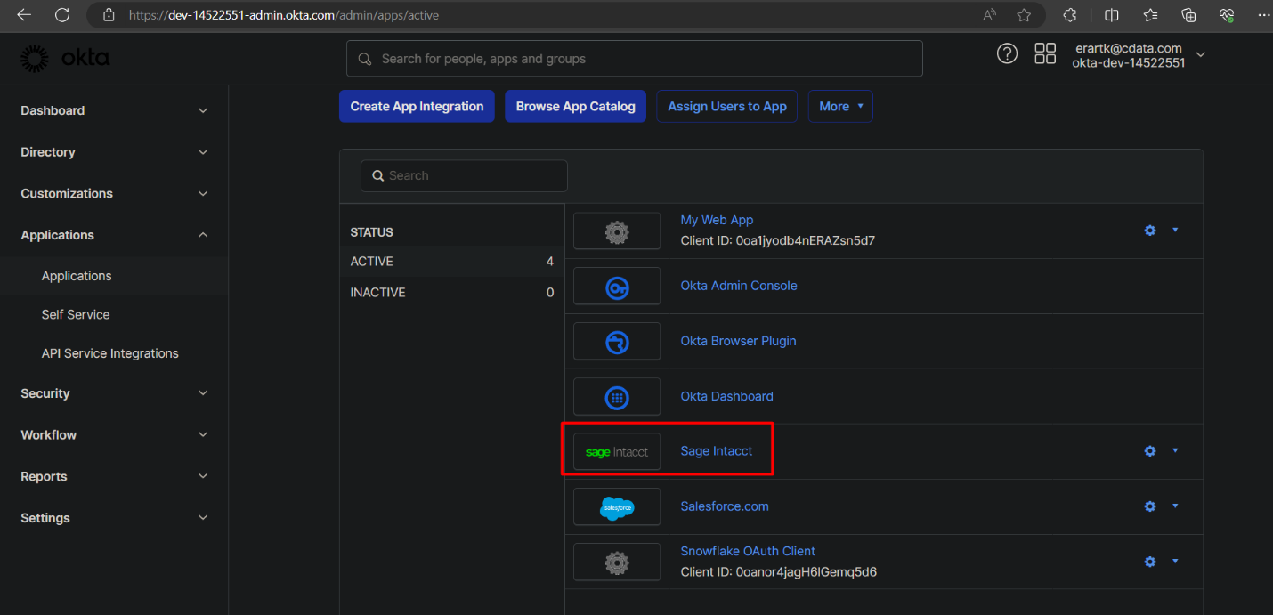Focus the people, apps and groups search

(x=635, y=59)
